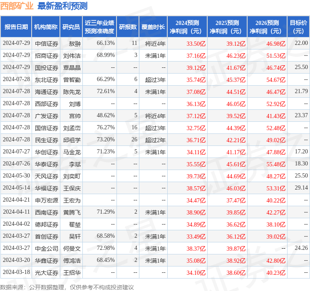Click analyst name 黄腾飞
310x291 pixels.
pyautogui.click(x=72, y=212)
